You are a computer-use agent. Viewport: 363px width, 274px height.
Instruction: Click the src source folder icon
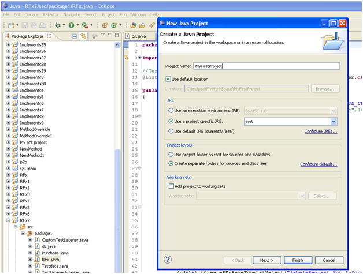coord(23,227)
